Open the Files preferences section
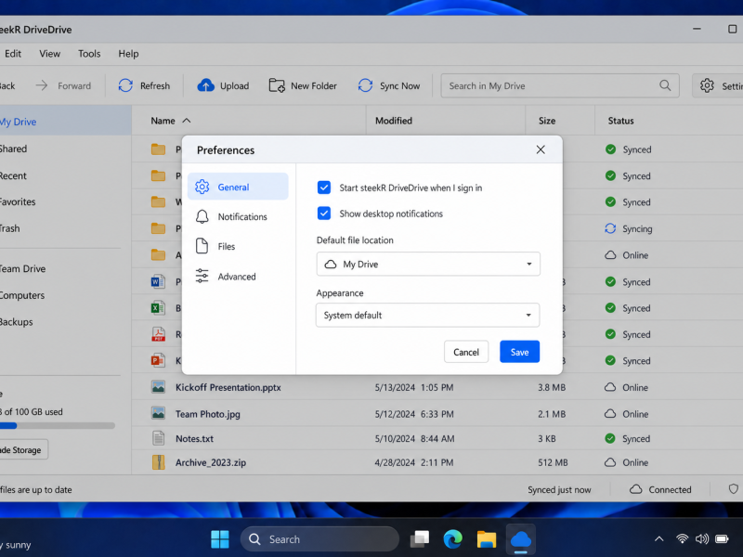Screen dimensions: 743x557 (x=238, y=246)
